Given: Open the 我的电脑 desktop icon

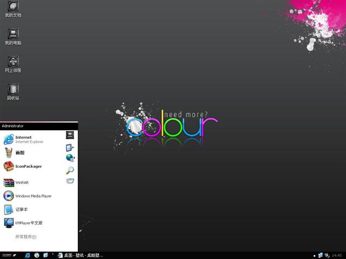Looking at the screenshot, I should 13,37.
